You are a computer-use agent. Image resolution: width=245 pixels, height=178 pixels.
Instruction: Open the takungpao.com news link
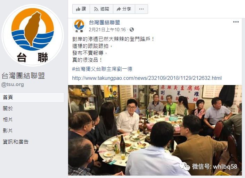pyautogui.click(x=147, y=78)
